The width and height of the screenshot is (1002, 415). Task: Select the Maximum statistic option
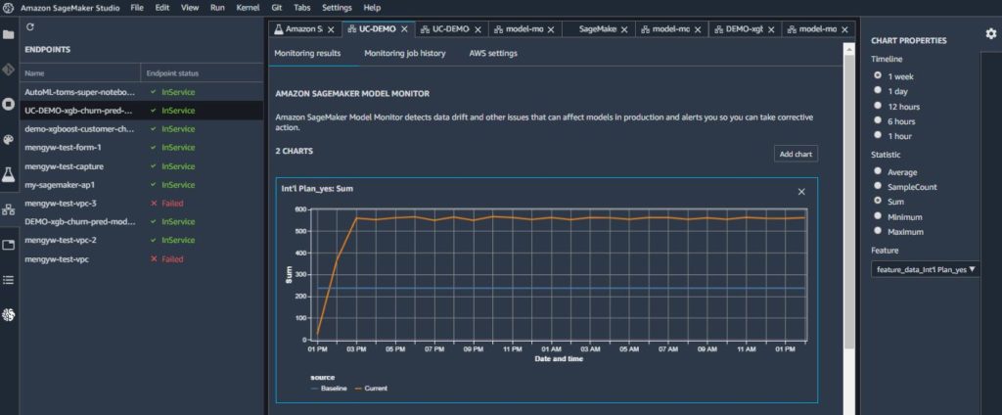pyautogui.click(x=878, y=232)
